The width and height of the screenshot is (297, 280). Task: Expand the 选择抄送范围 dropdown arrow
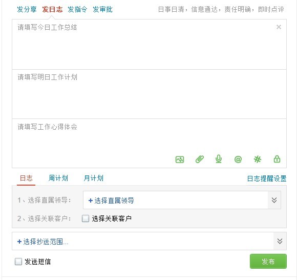[280, 241]
